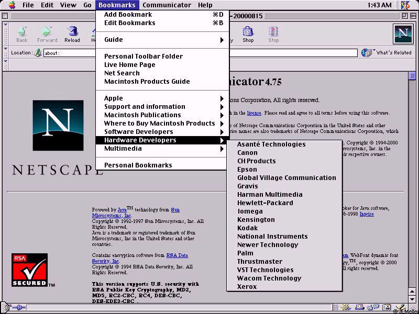Choose Iomega bookmark
This screenshot has width=419, height=314.
pos(284,211)
